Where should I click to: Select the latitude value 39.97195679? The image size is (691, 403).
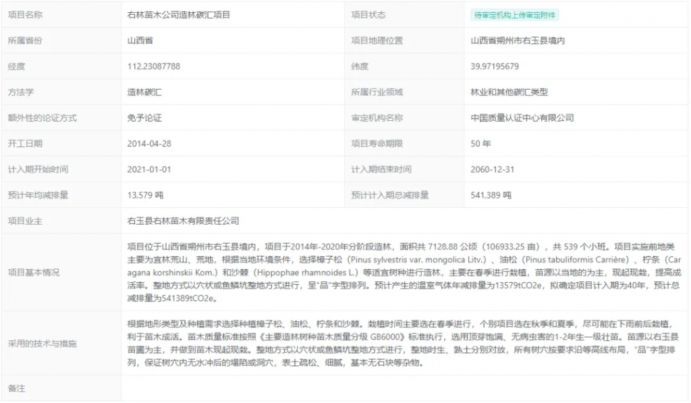point(495,66)
